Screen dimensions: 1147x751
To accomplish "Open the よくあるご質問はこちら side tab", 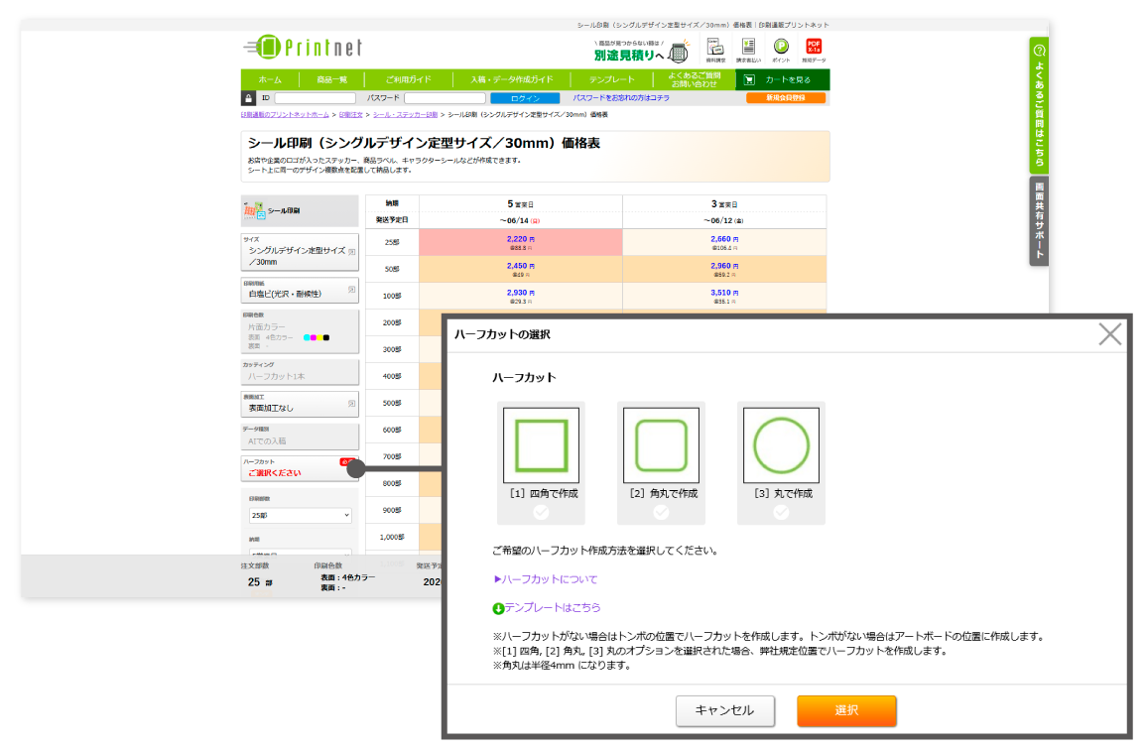I will tap(1039, 105).
